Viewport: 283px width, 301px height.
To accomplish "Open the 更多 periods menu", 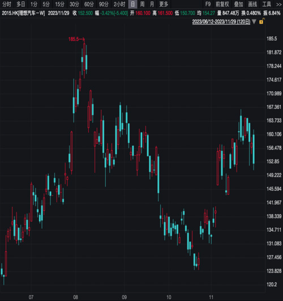I will [164, 4].
